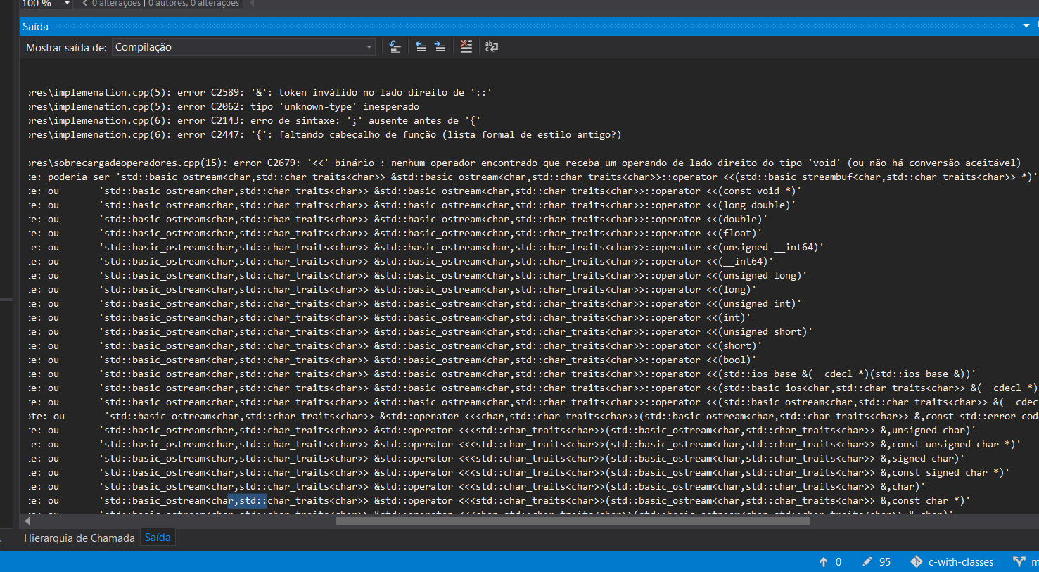This screenshot has width=1039, height=572.
Task: Click the pencil pending changes icon
Action: [867, 561]
